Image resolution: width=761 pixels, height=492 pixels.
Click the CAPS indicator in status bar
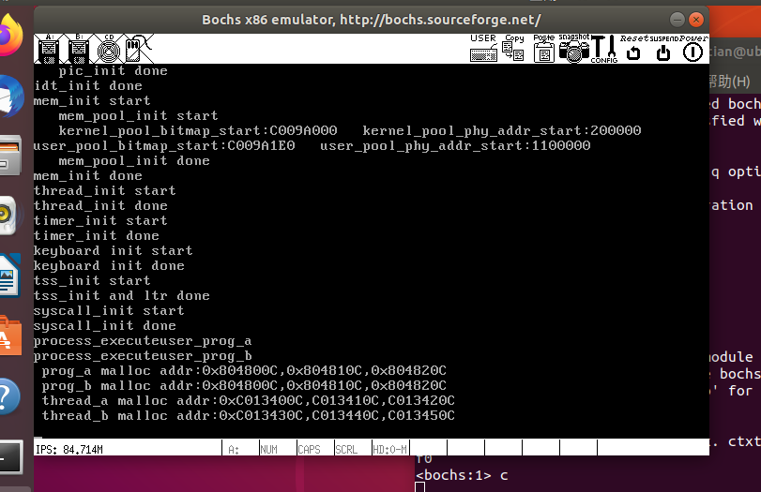click(309, 450)
